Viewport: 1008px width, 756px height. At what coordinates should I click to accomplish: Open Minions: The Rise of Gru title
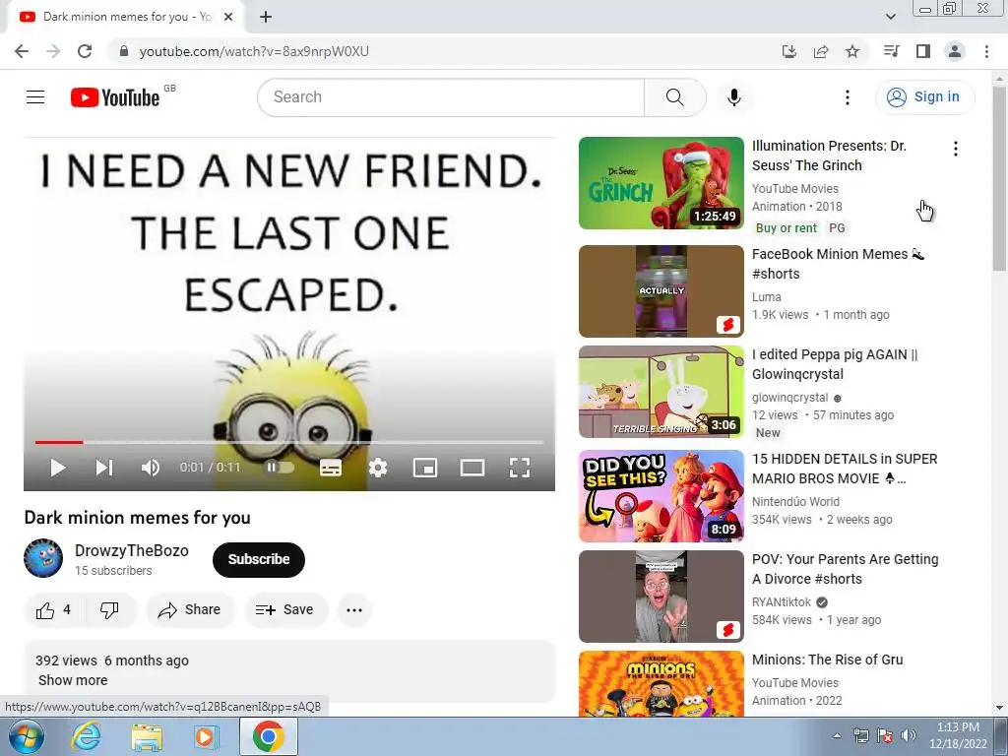827,660
